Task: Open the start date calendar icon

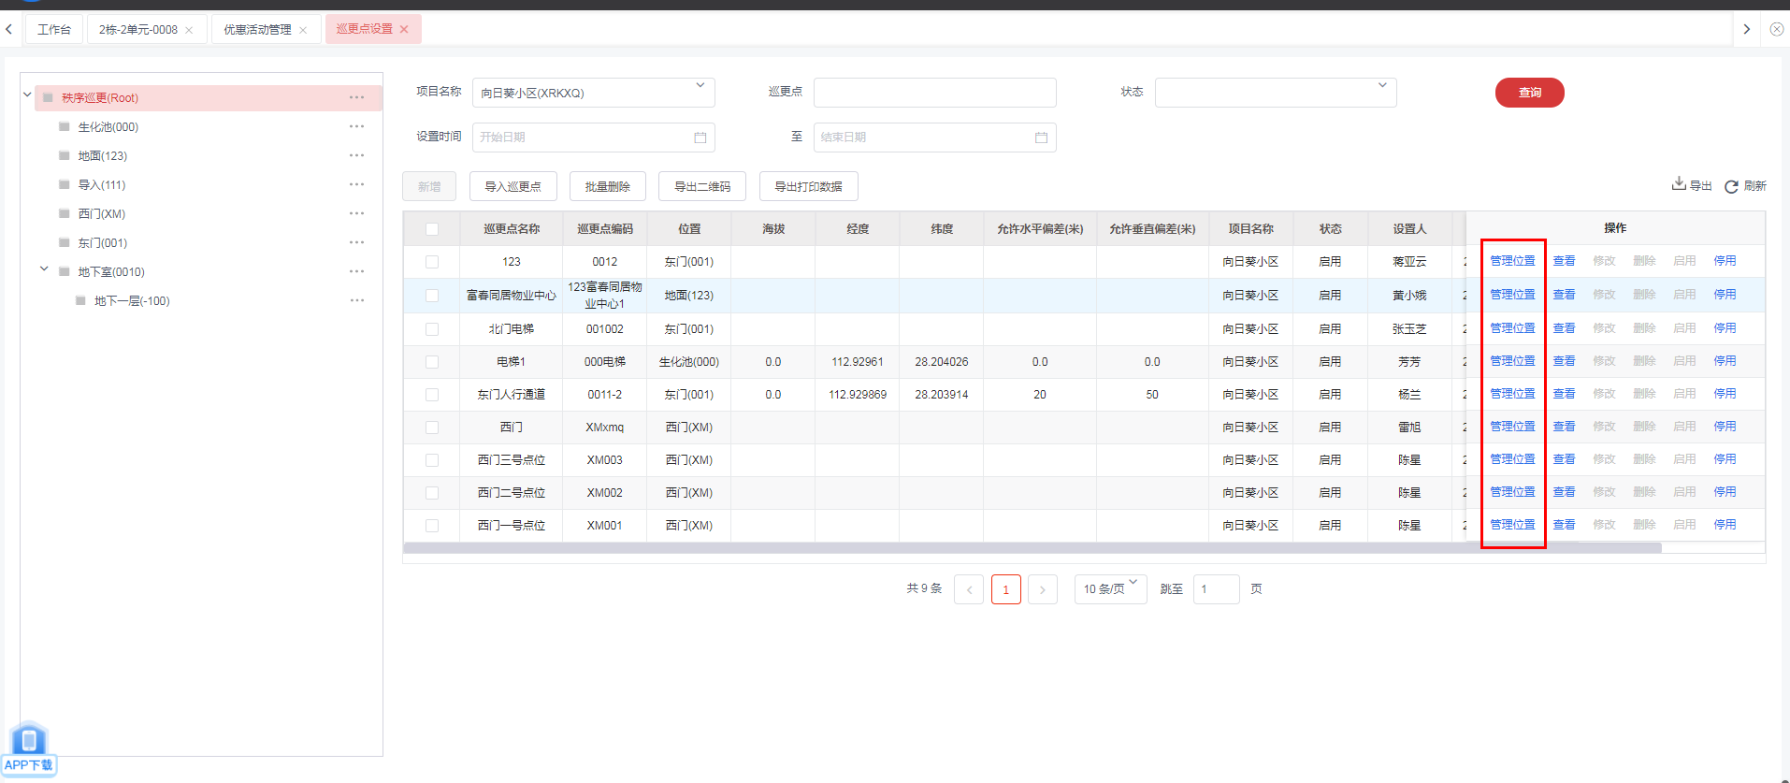Action: [x=700, y=138]
